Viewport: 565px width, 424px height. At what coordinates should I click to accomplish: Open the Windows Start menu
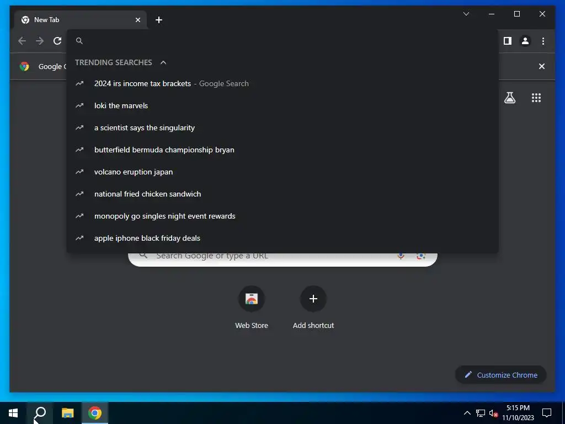coord(13,413)
